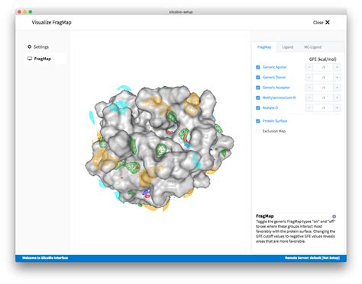
Task: Click the Generic Acceptor label link
Action: coord(276,88)
